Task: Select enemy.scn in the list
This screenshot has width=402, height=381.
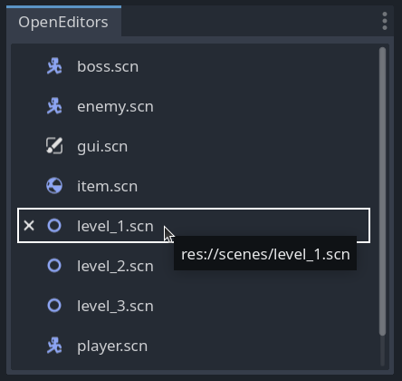Action: [194, 106]
